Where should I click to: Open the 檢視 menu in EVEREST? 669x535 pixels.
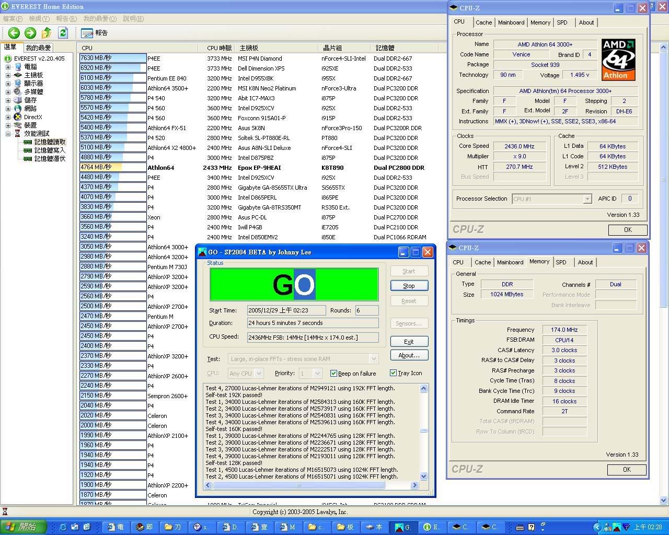tap(39, 19)
